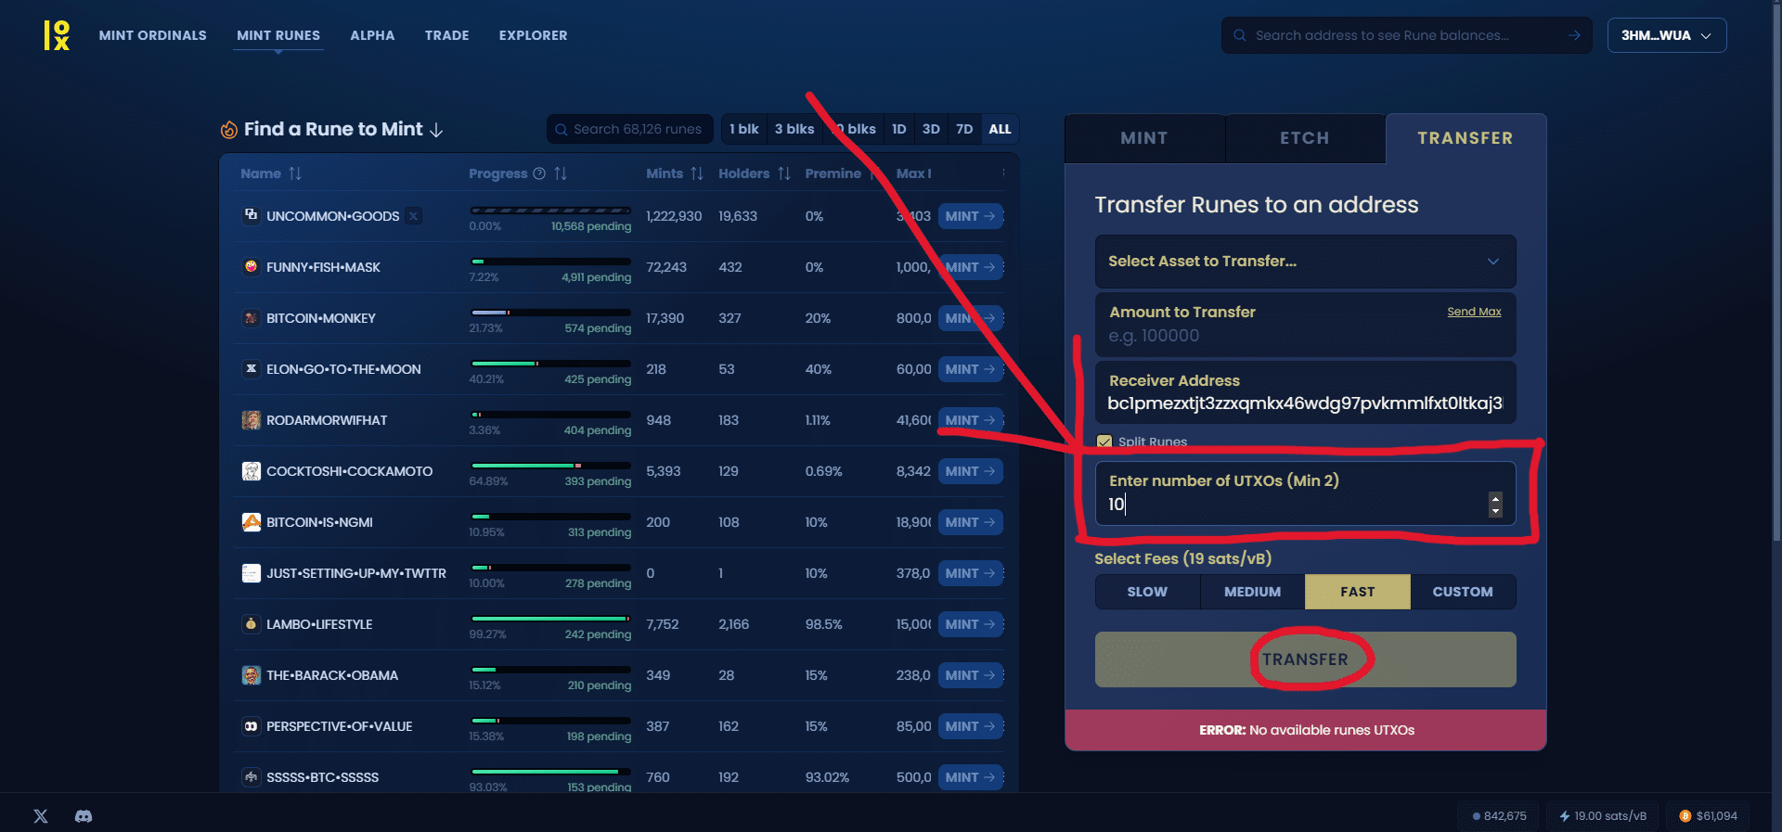Screen dimensions: 1782x832
Task: Toggle the Split Runes checkbox
Action: (1104, 442)
